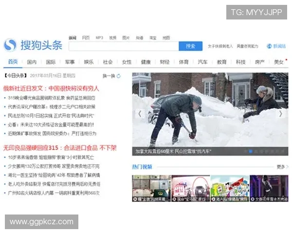Select the 地图 search tab
This screenshot has width=292, height=234.
(166, 38)
